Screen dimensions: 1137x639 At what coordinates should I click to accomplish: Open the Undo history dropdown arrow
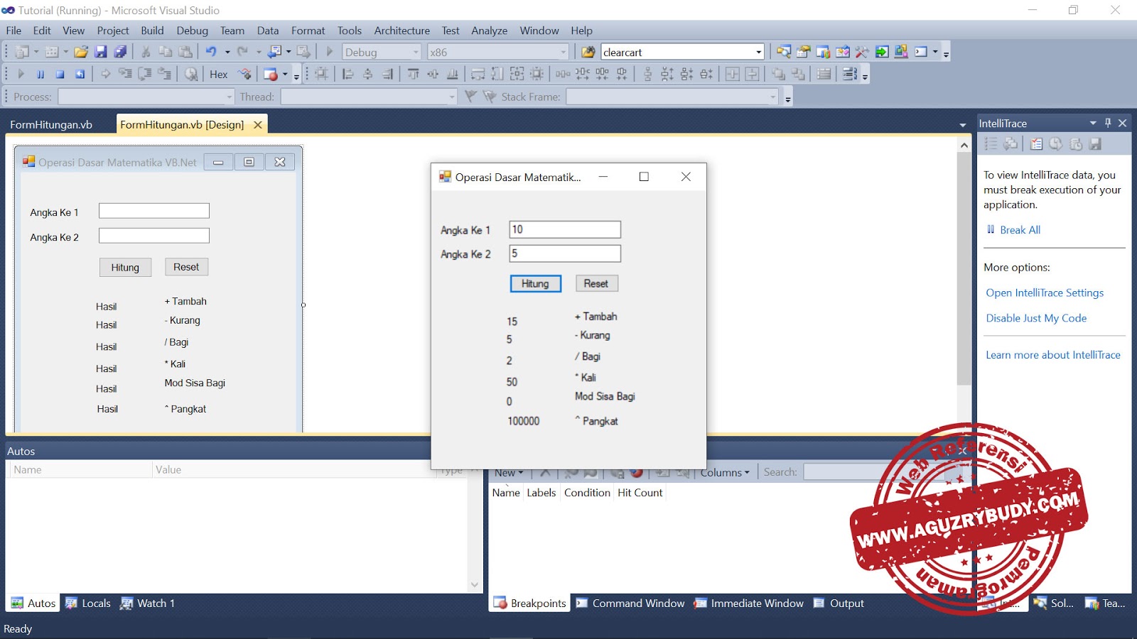point(227,52)
